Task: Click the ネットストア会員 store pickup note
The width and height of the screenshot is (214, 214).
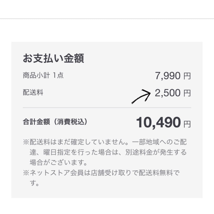Action: point(101,173)
